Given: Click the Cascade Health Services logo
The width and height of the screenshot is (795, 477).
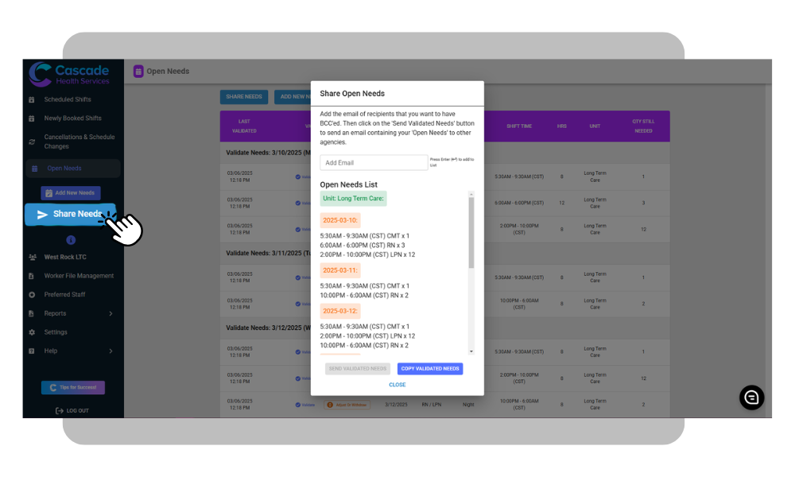Looking at the screenshot, I should [x=69, y=75].
